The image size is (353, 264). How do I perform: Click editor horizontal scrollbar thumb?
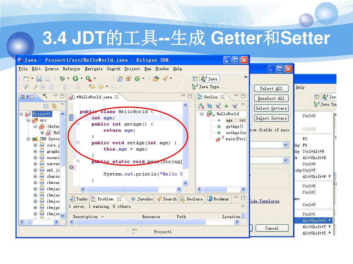(122, 189)
